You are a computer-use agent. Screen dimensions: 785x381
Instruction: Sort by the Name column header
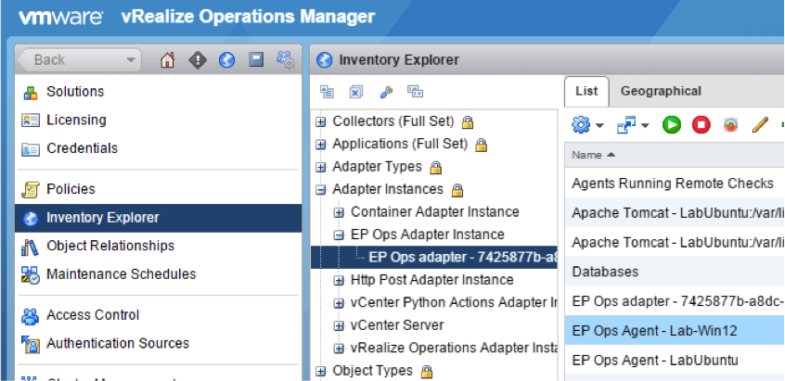(x=594, y=155)
